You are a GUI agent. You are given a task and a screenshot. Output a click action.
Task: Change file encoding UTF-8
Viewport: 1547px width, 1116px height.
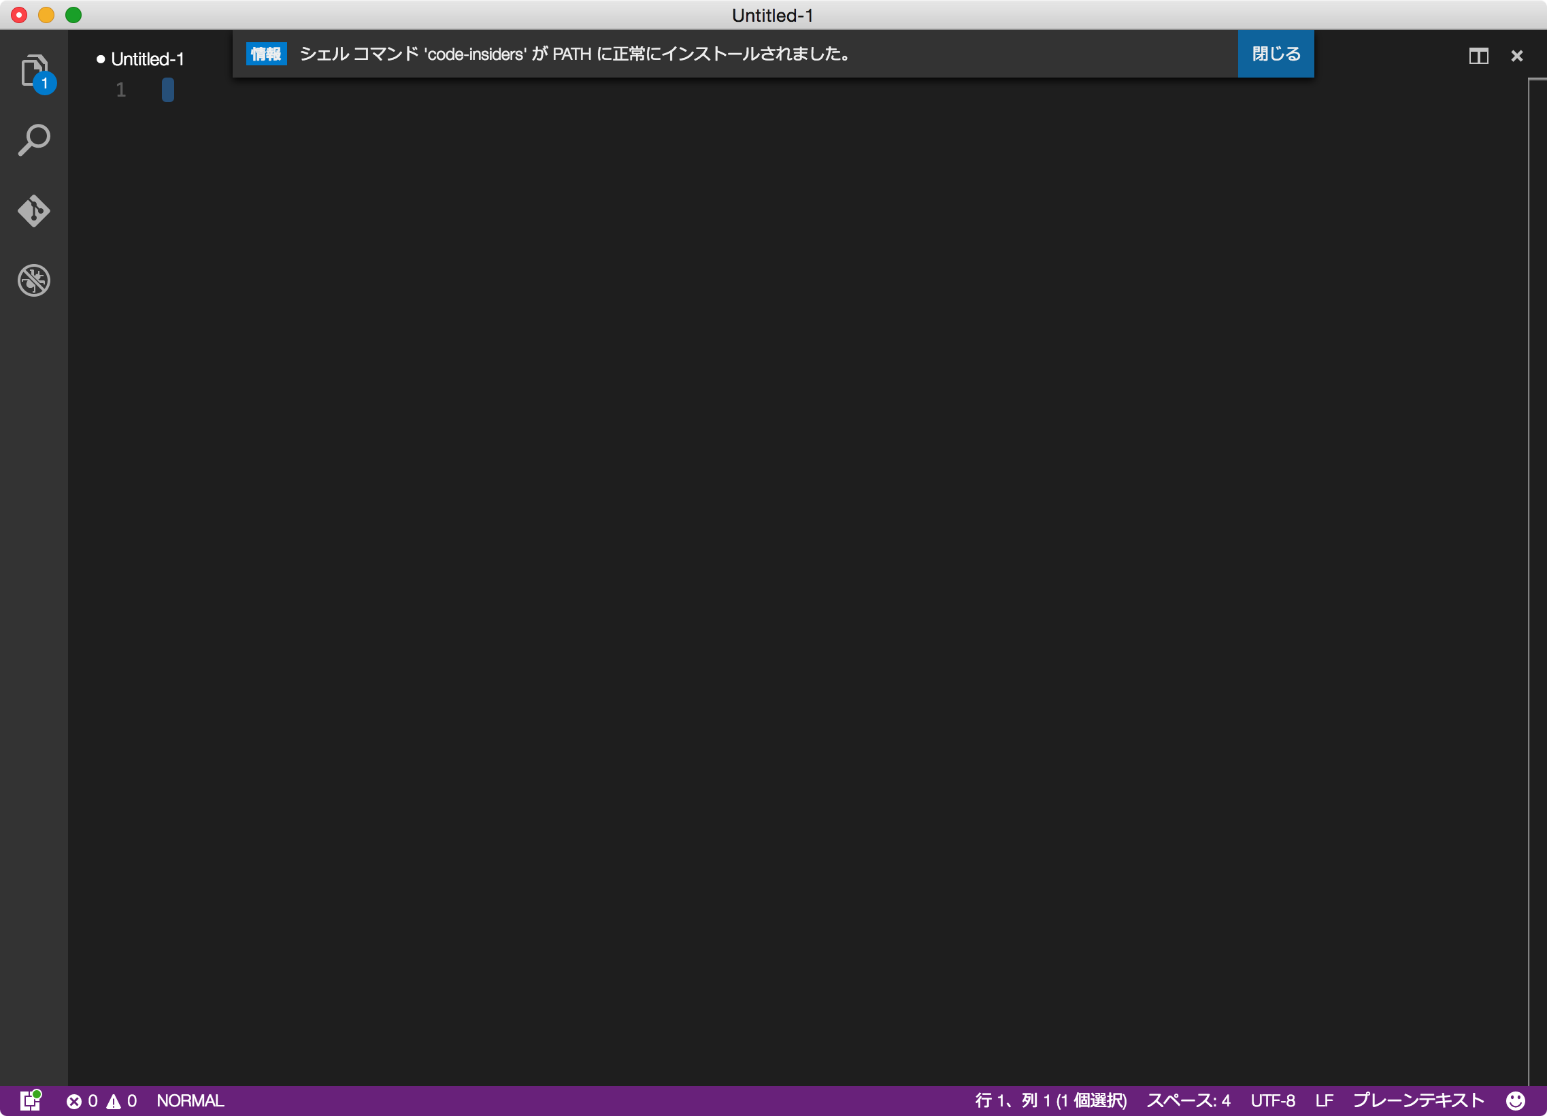coord(1273,1101)
